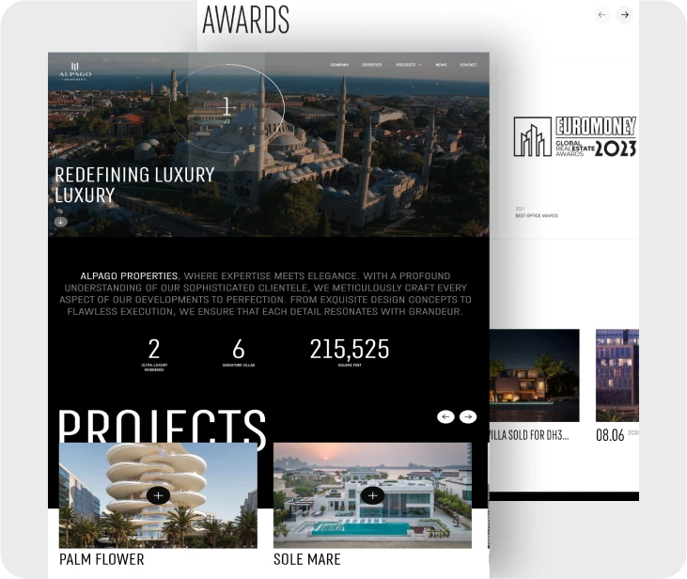Open the Expertise menu item
The image size is (687, 579).
click(x=371, y=65)
